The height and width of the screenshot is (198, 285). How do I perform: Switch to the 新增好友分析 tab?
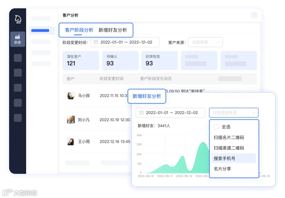coord(113,30)
